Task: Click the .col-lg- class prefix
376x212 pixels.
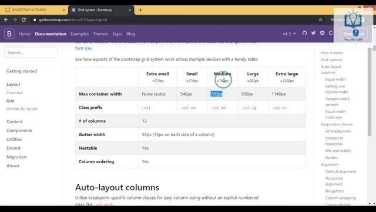Action: click(x=250, y=108)
